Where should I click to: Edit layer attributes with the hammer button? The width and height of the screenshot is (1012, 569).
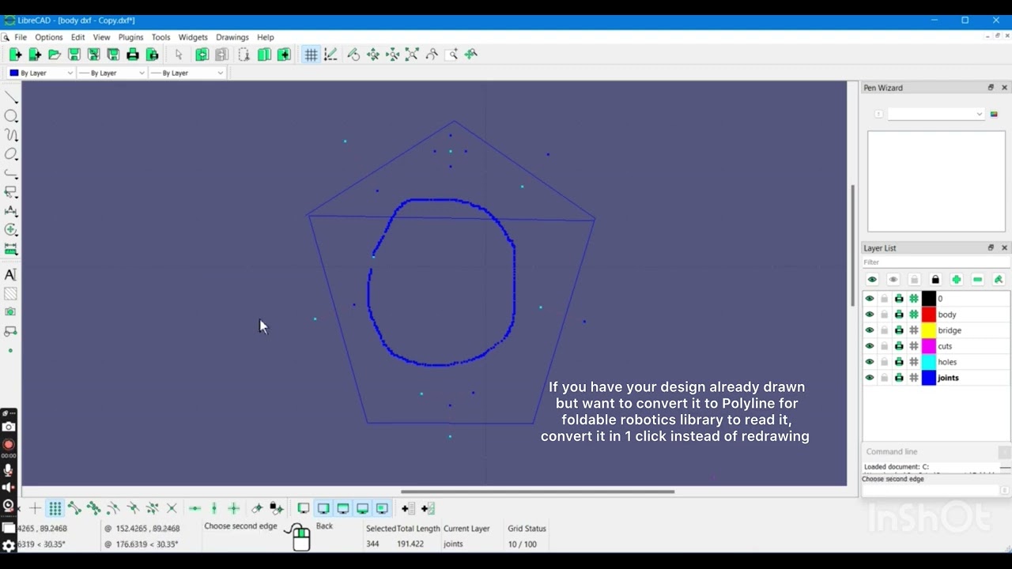(999, 280)
